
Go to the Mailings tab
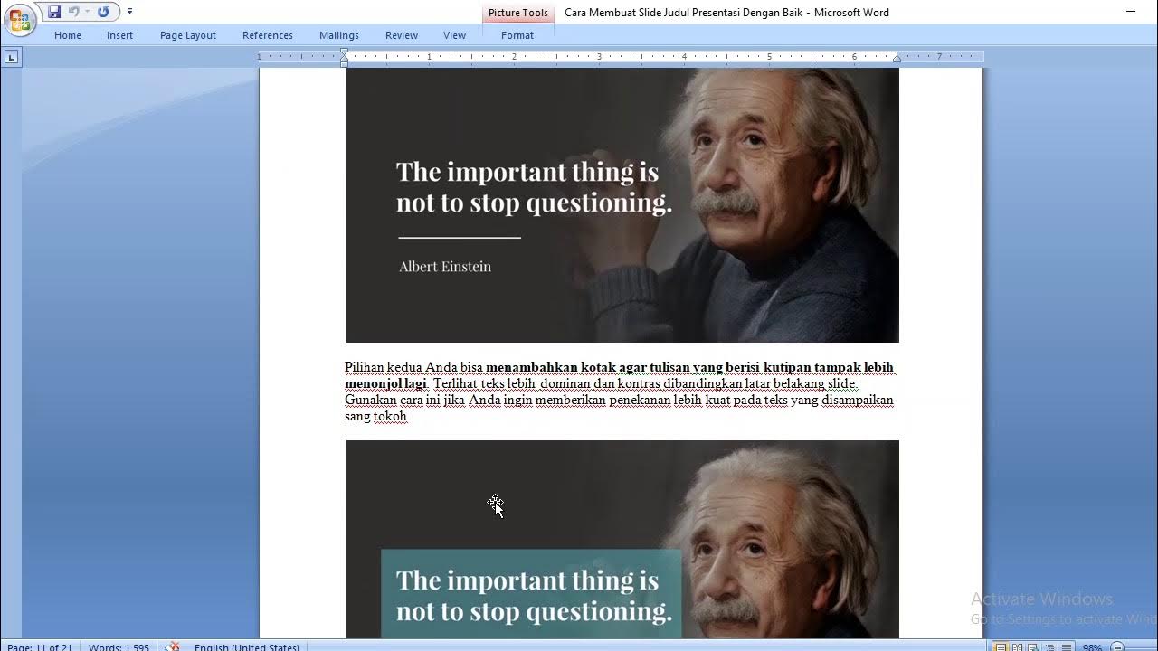pos(339,35)
